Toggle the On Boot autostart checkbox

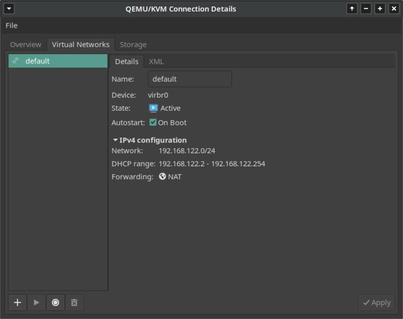tap(153, 122)
